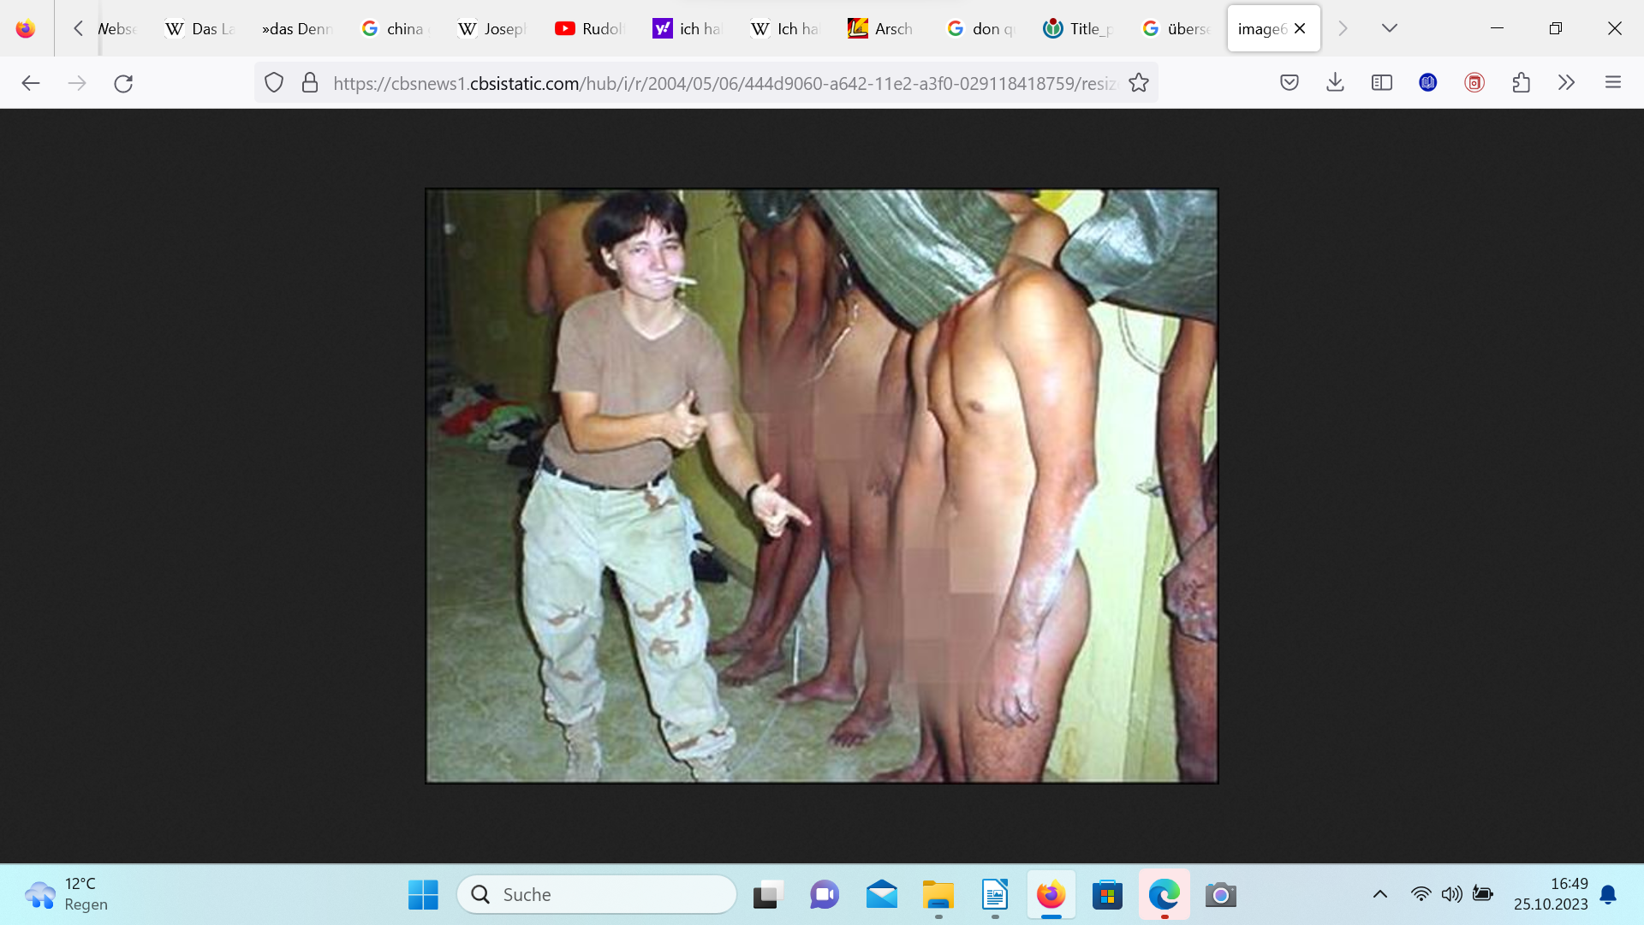Image resolution: width=1644 pixels, height=925 pixels.
Task: Bookmark this page with the star icon
Action: coord(1138,83)
